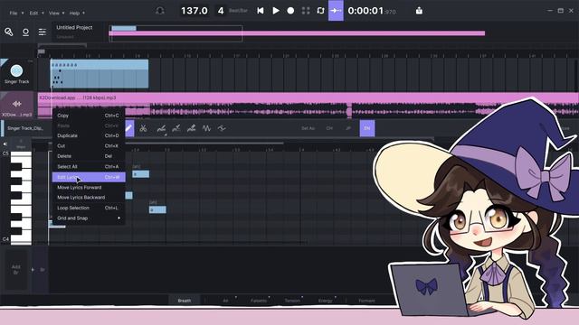
Task: Select the second pitch pen tool
Action: pos(176,128)
